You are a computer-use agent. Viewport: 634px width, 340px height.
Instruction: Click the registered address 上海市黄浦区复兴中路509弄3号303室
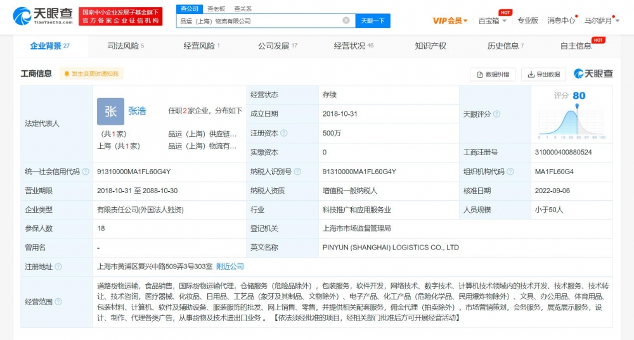pos(155,267)
